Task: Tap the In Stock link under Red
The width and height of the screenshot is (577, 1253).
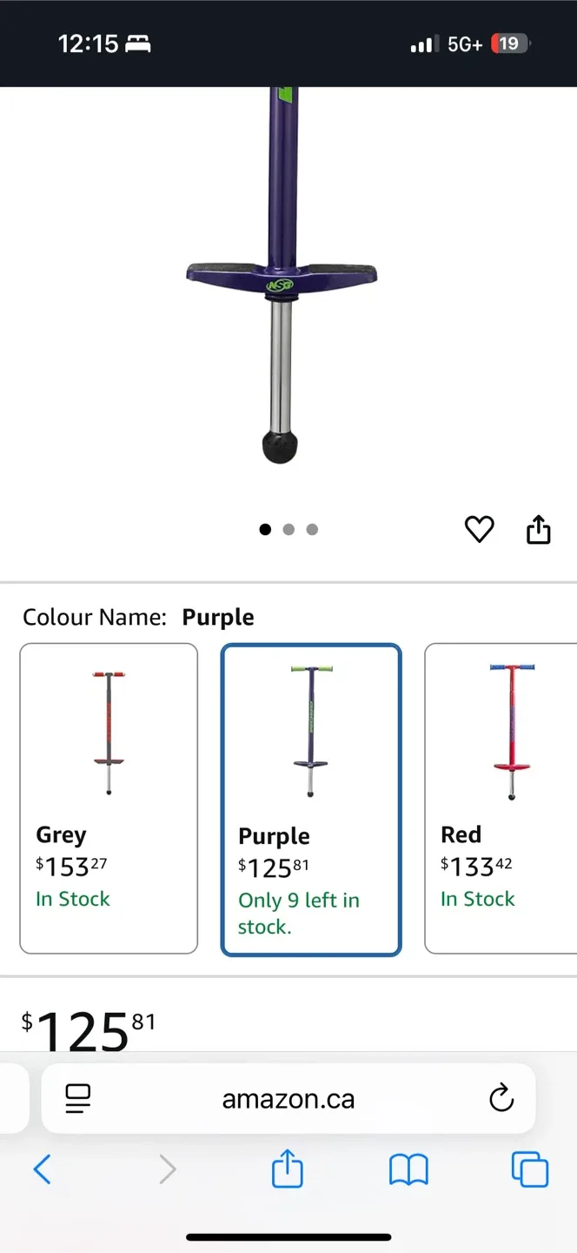Action: pyautogui.click(x=478, y=899)
